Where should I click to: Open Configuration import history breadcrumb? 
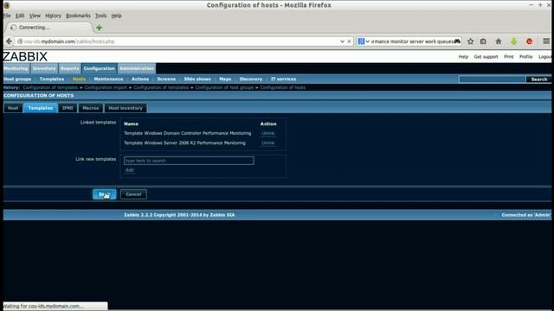(106, 87)
